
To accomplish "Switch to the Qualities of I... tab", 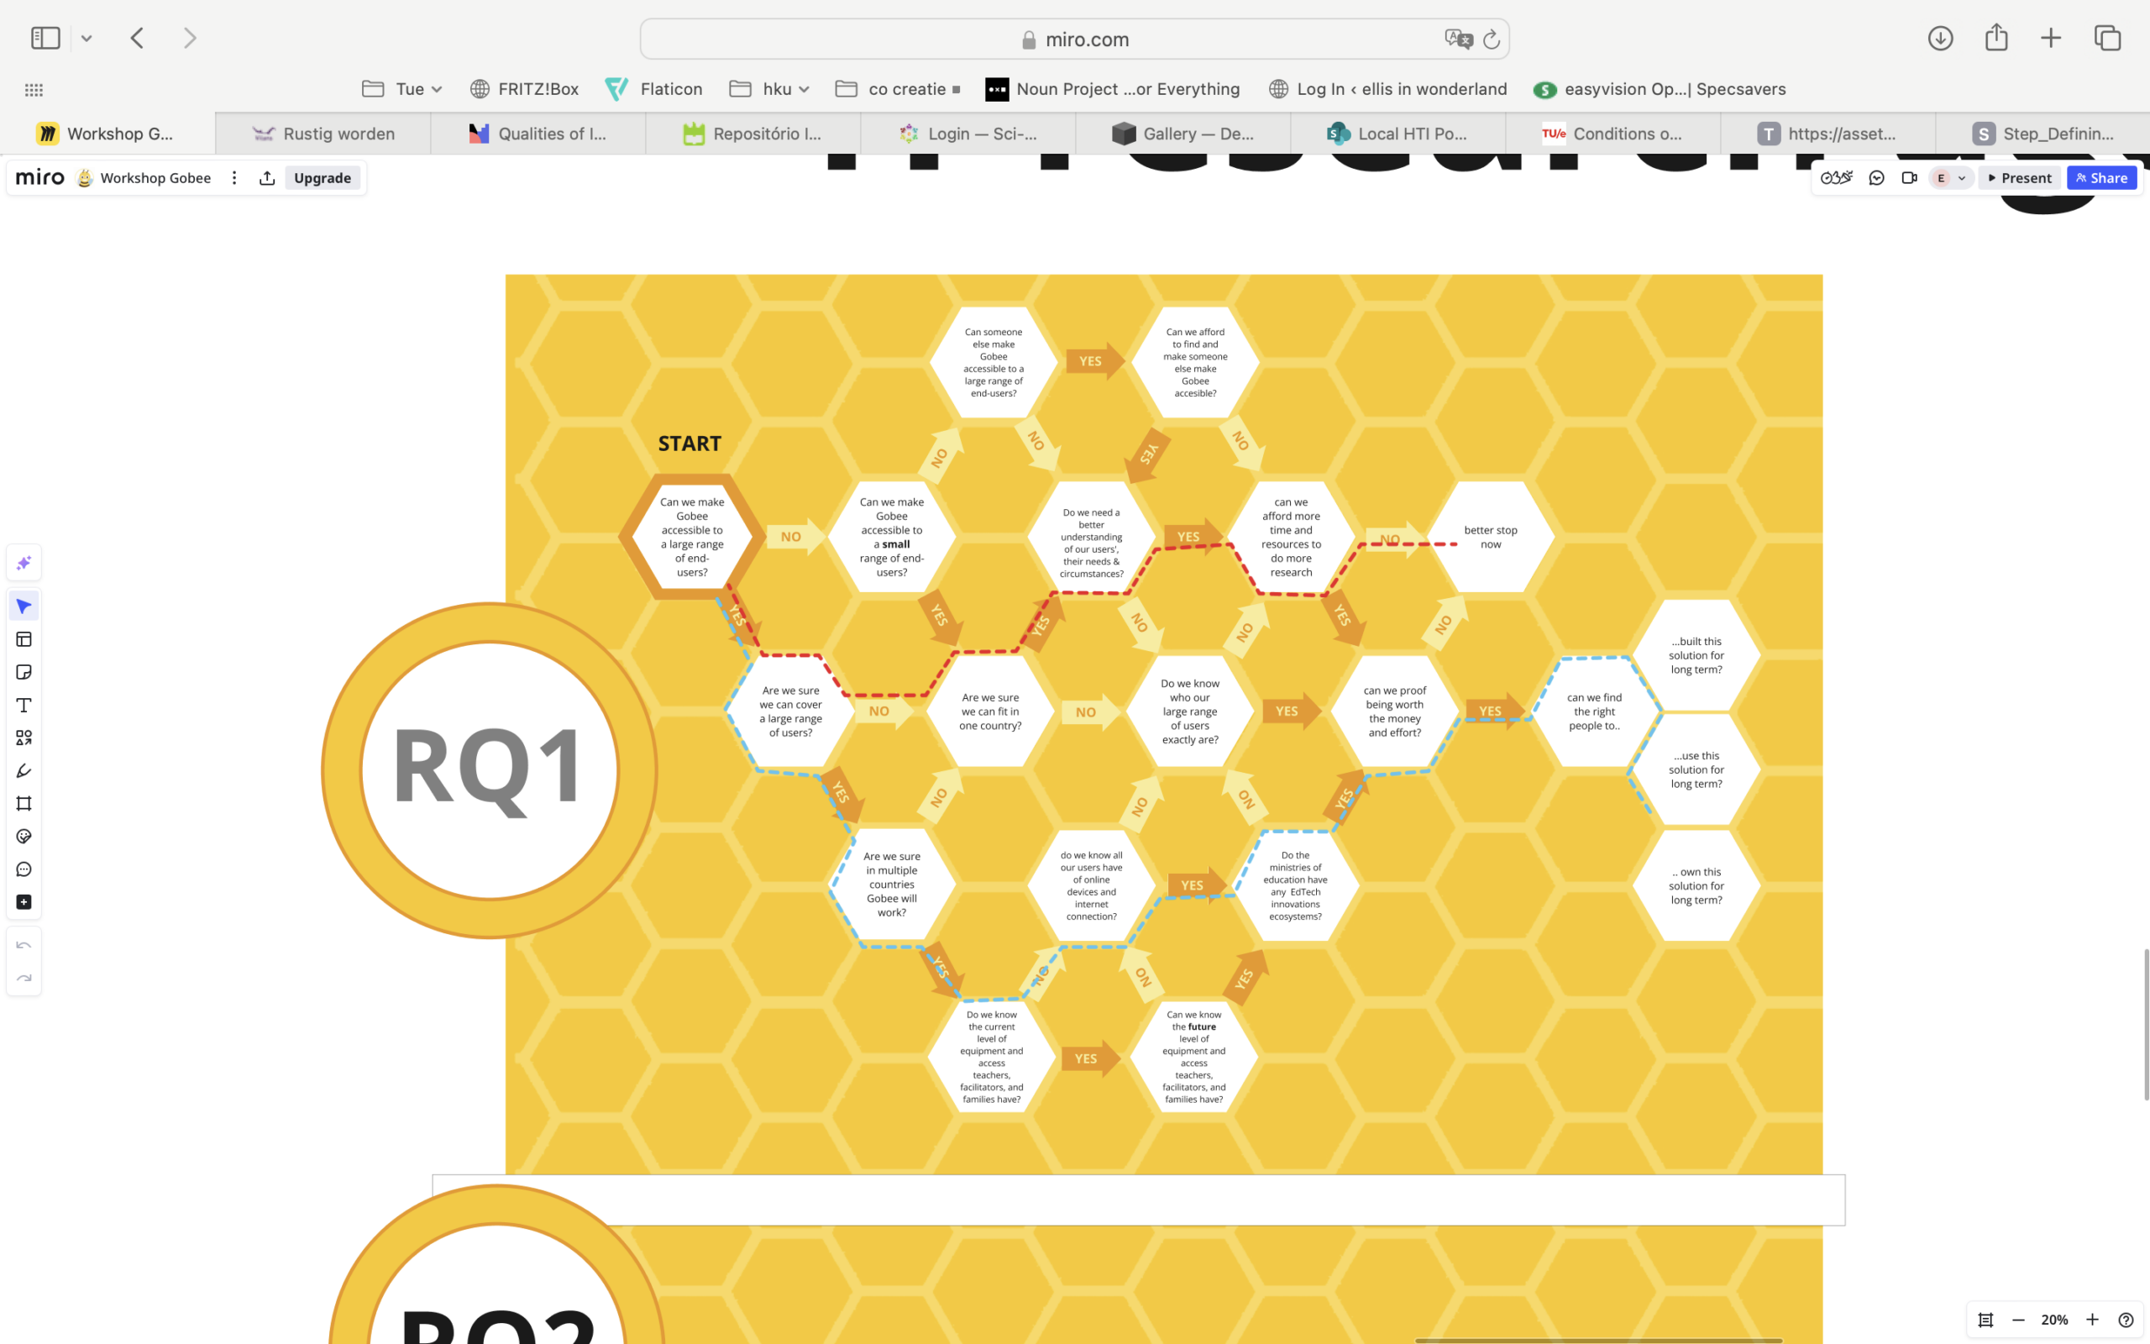I will 538,134.
